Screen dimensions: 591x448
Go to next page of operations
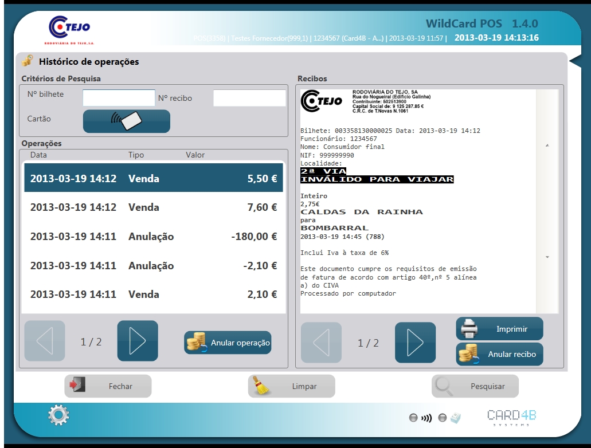[138, 341]
